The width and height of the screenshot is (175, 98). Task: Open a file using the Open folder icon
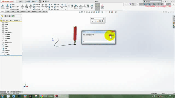coord(25,1)
